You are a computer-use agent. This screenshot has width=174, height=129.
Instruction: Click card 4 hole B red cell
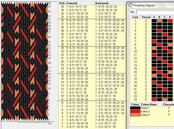pos(159,31)
